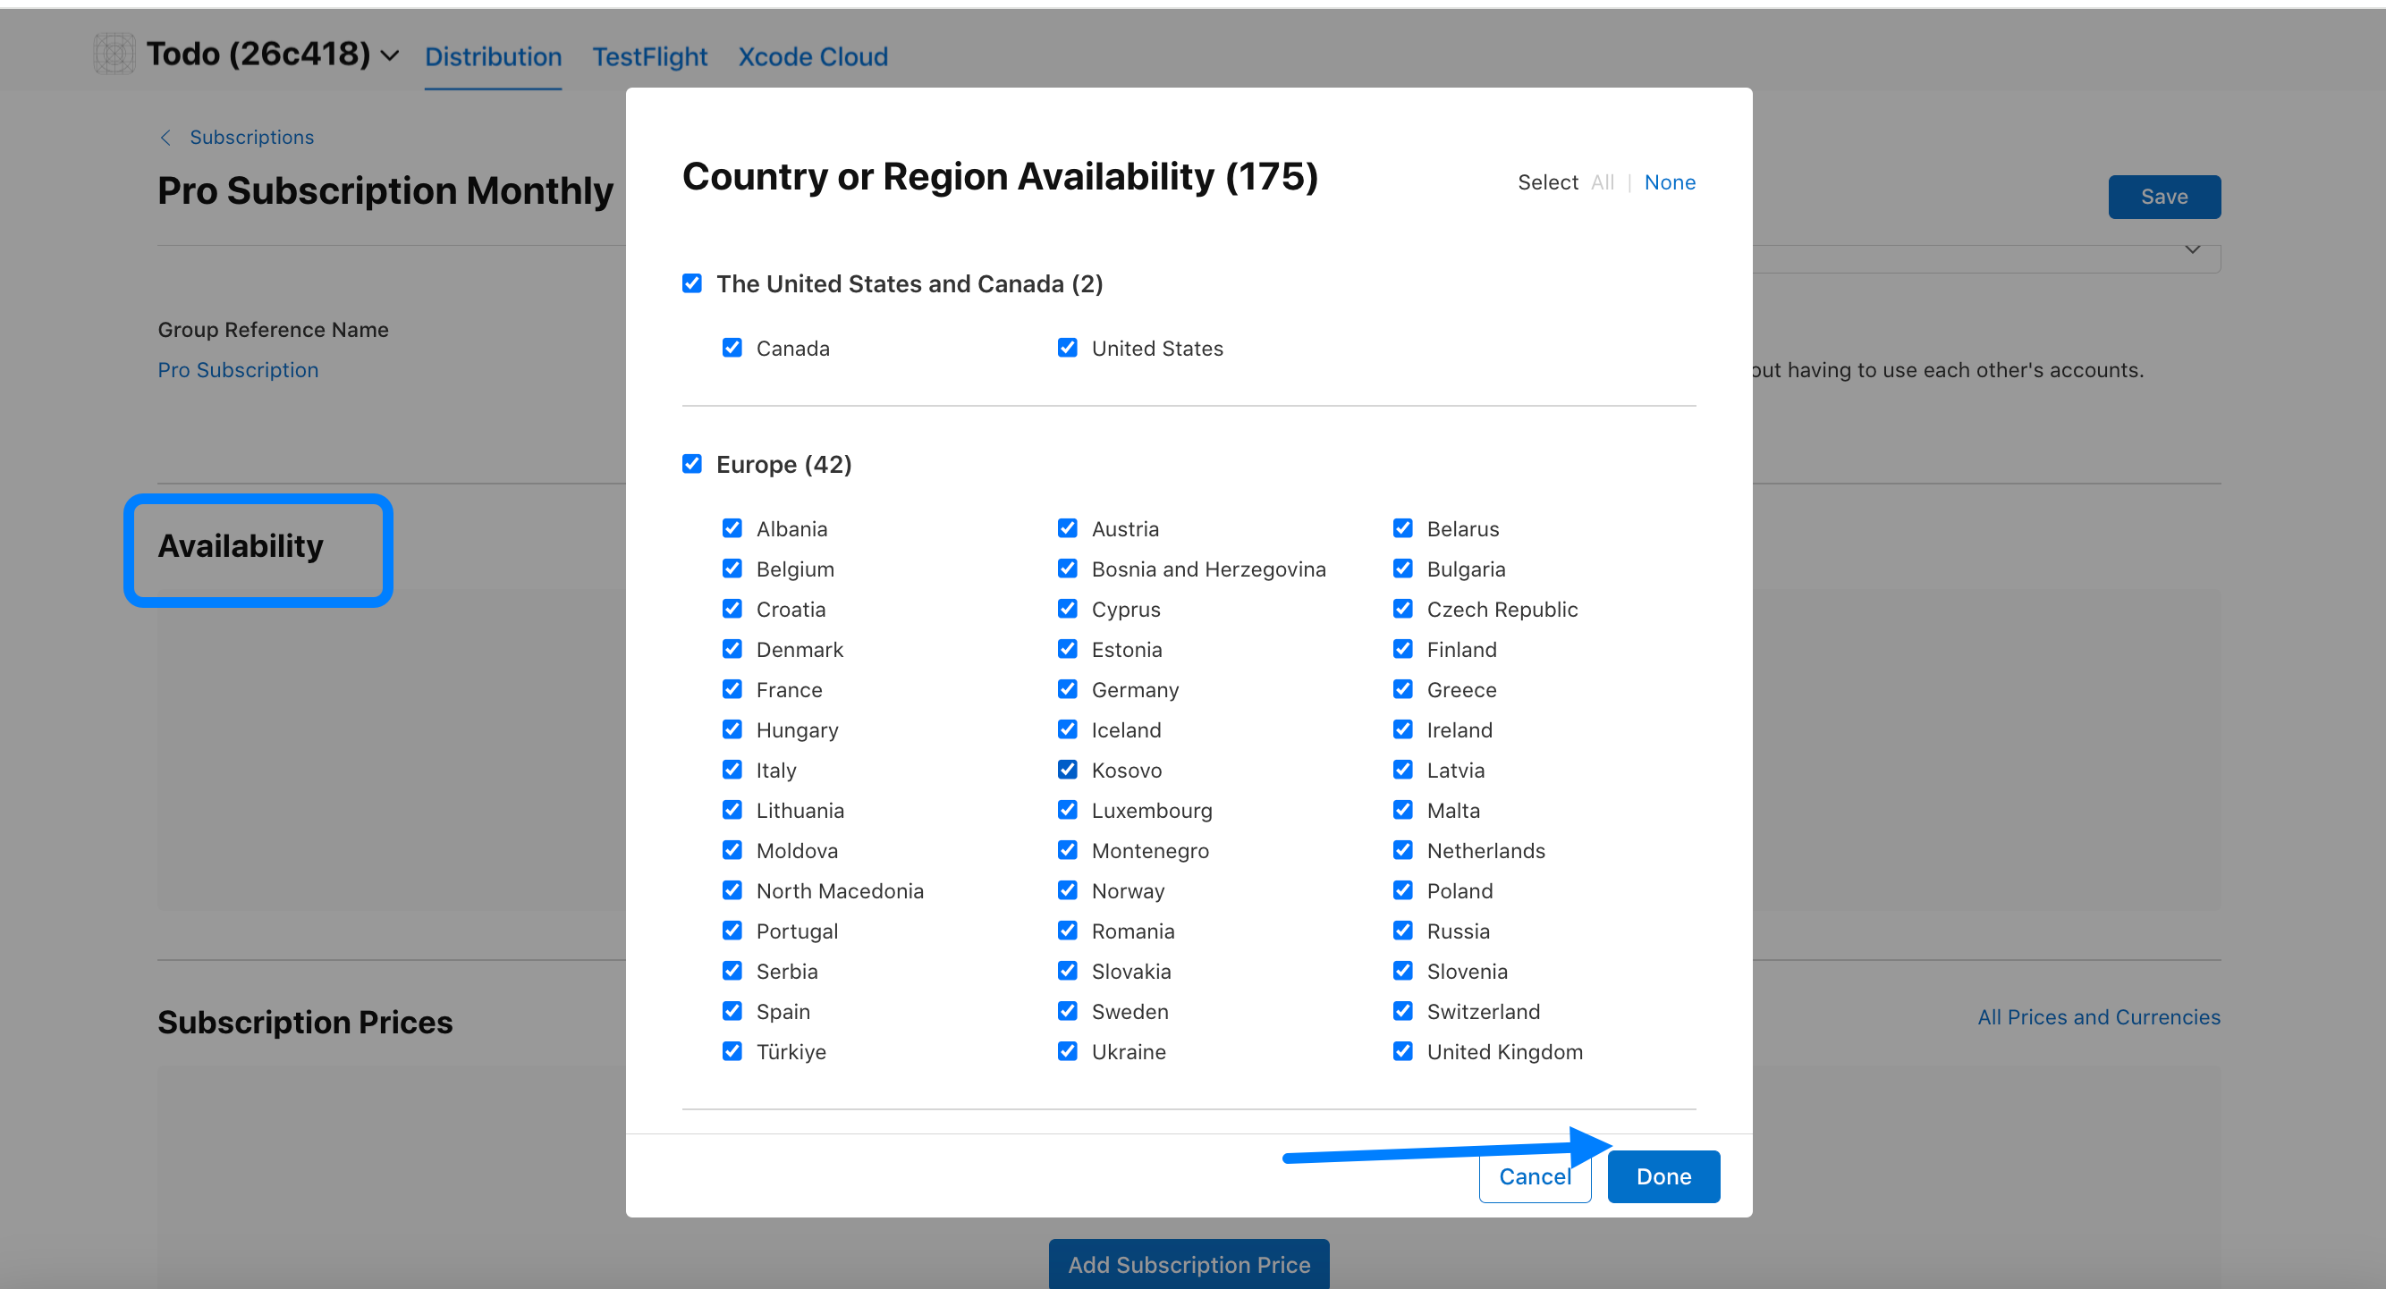The height and width of the screenshot is (1289, 2386).
Task: Open the Xcode Cloud tab
Action: coord(812,57)
